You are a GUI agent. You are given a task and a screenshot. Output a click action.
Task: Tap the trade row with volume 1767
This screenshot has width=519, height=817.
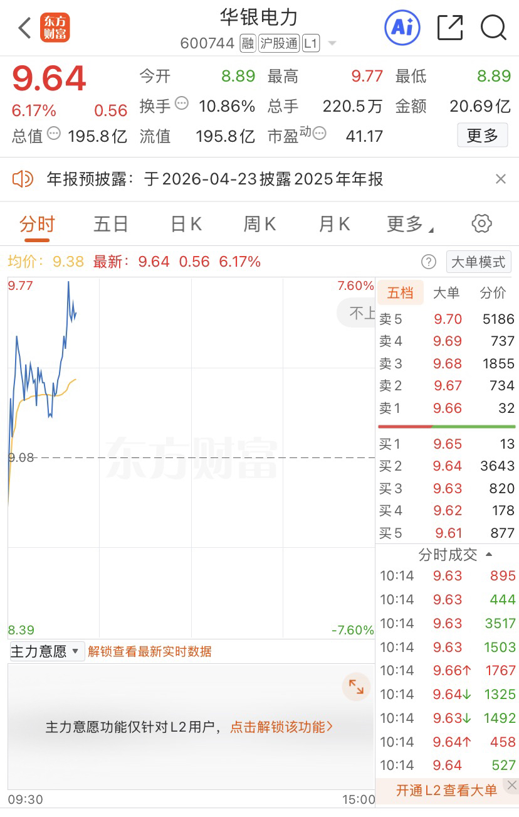click(x=448, y=671)
